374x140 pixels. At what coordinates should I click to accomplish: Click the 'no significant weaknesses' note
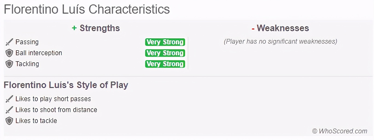coord(280,42)
